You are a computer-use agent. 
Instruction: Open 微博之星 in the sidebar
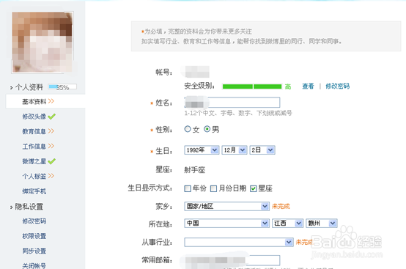click(34, 161)
